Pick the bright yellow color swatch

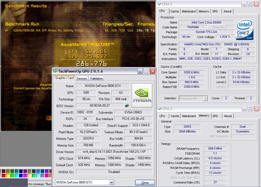click(x=8, y=175)
